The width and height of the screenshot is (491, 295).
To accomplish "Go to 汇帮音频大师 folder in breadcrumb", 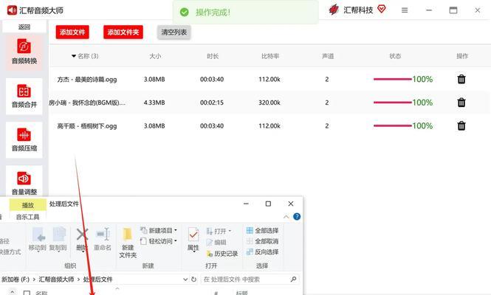I will point(56,280).
